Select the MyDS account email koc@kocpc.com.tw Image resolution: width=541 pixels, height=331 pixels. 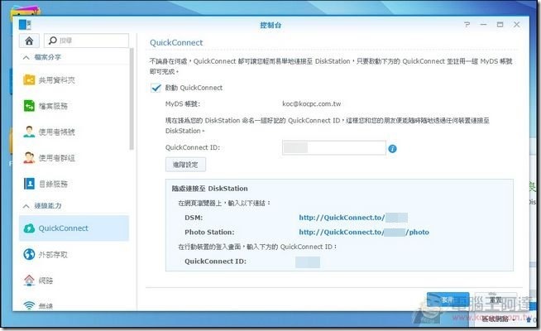pyautogui.click(x=312, y=104)
